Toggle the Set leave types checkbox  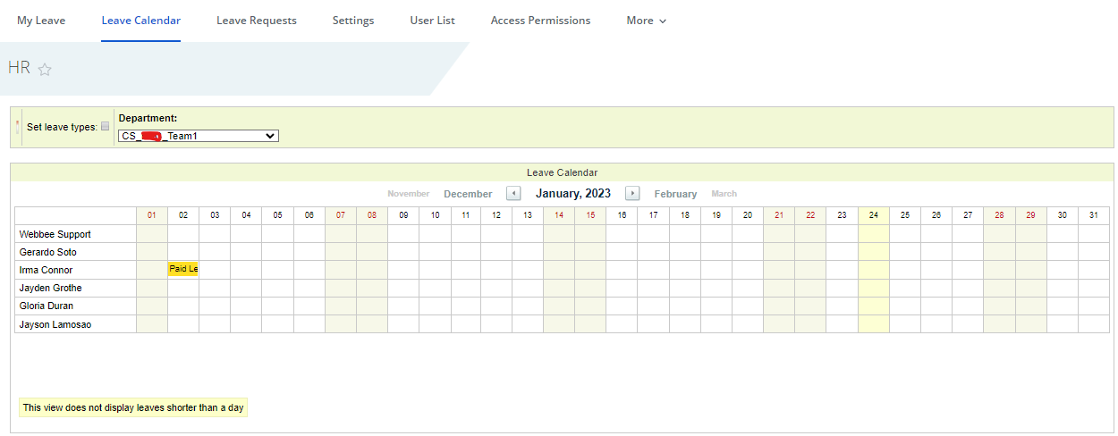(106, 127)
